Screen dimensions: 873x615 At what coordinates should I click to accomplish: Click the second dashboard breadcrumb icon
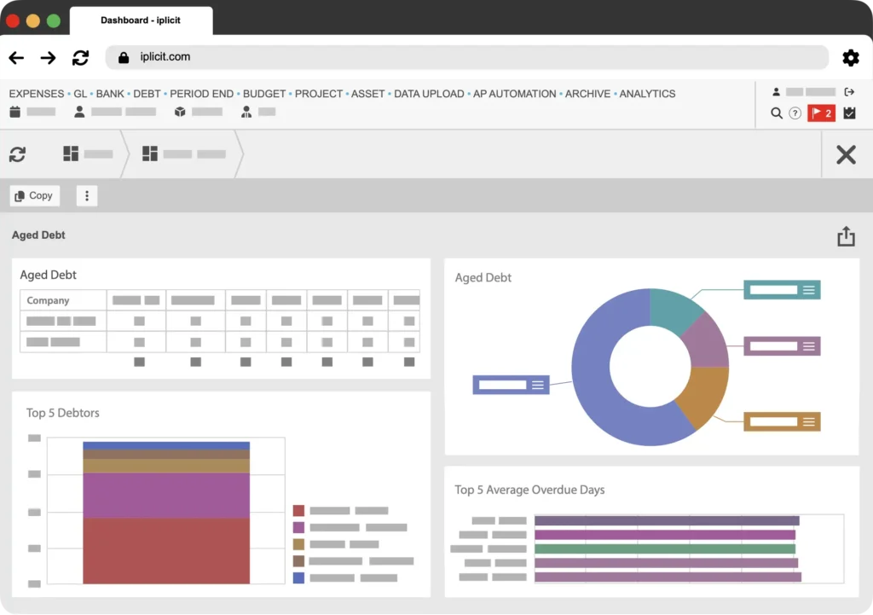click(150, 154)
